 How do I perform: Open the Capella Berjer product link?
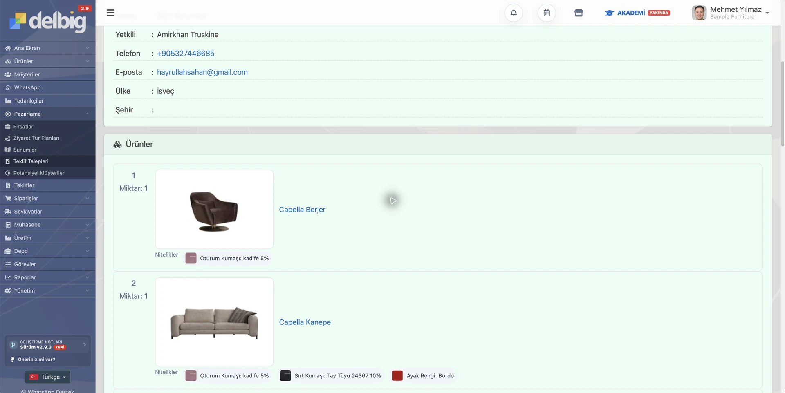[302, 210]
